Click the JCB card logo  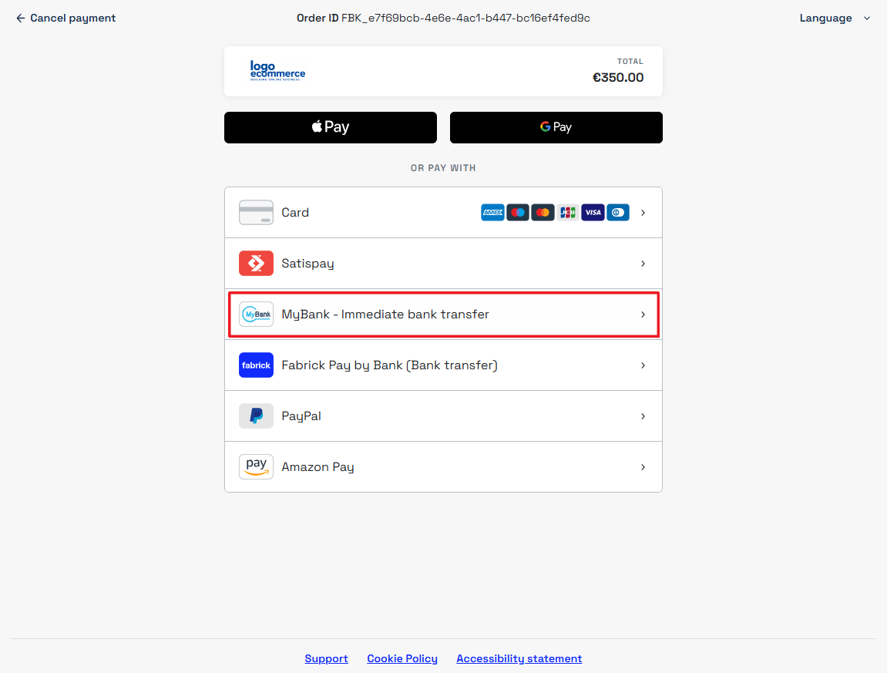click(x=567, y=212)
